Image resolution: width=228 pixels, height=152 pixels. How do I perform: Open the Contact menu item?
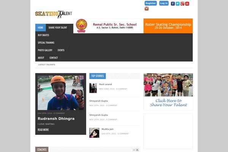pyautogui.click(x=54, y=58)
